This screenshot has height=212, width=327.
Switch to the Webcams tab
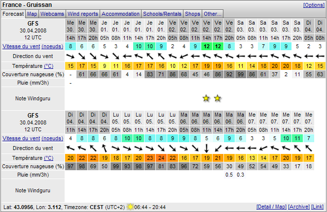(52, 14)
